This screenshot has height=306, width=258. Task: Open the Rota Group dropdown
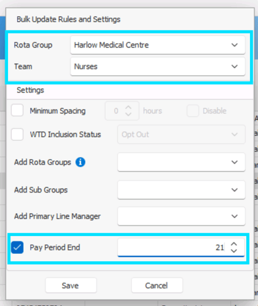click(x=158, y=45)
